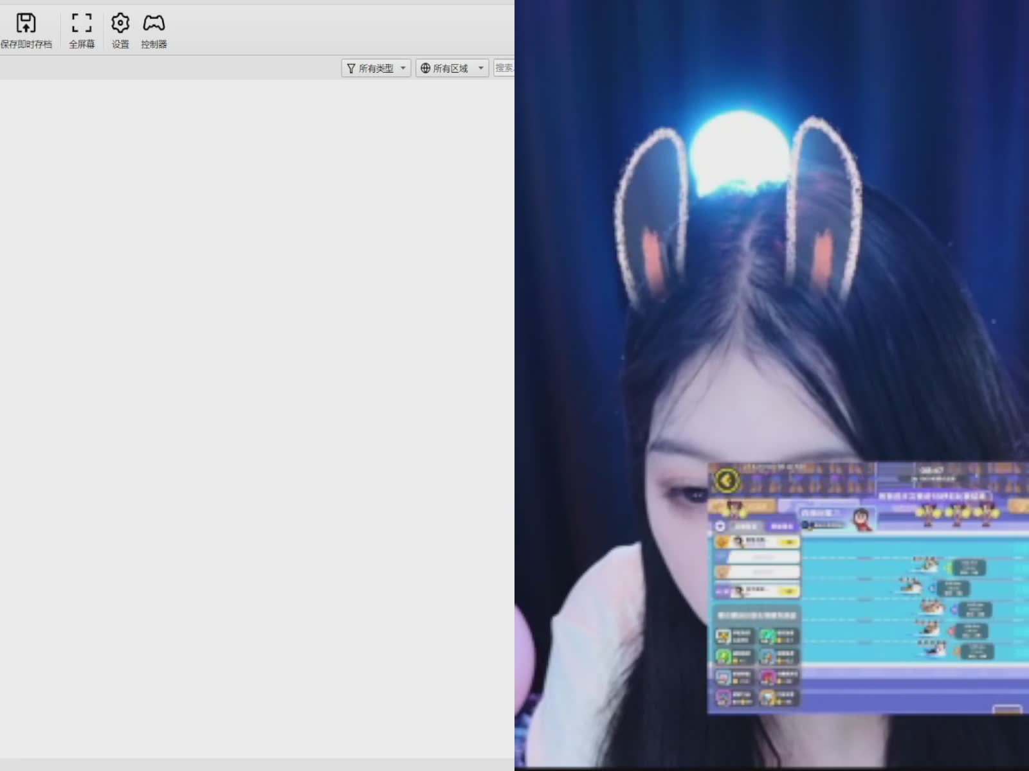Select the green item icon in the grid's first row
Screen dimensions: 1029x771
767,636
